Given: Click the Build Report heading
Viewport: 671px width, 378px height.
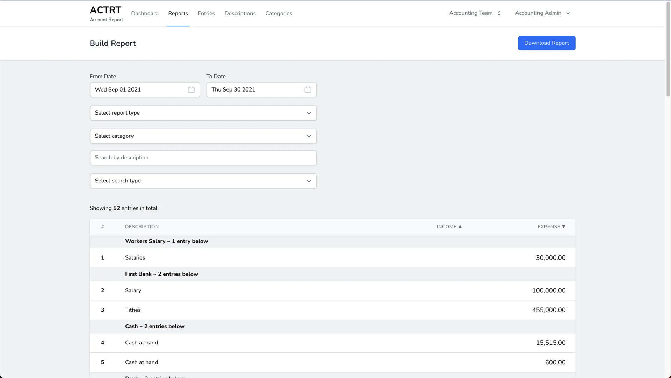Looking at the screenshot, I should pyautogui.click(x=113, y=43).
